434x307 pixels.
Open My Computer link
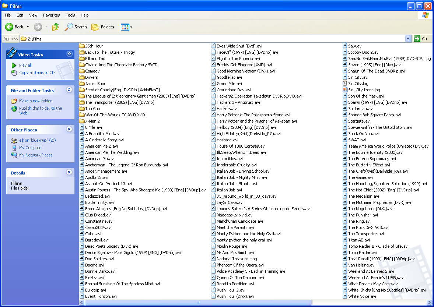[x=31, y=148]
